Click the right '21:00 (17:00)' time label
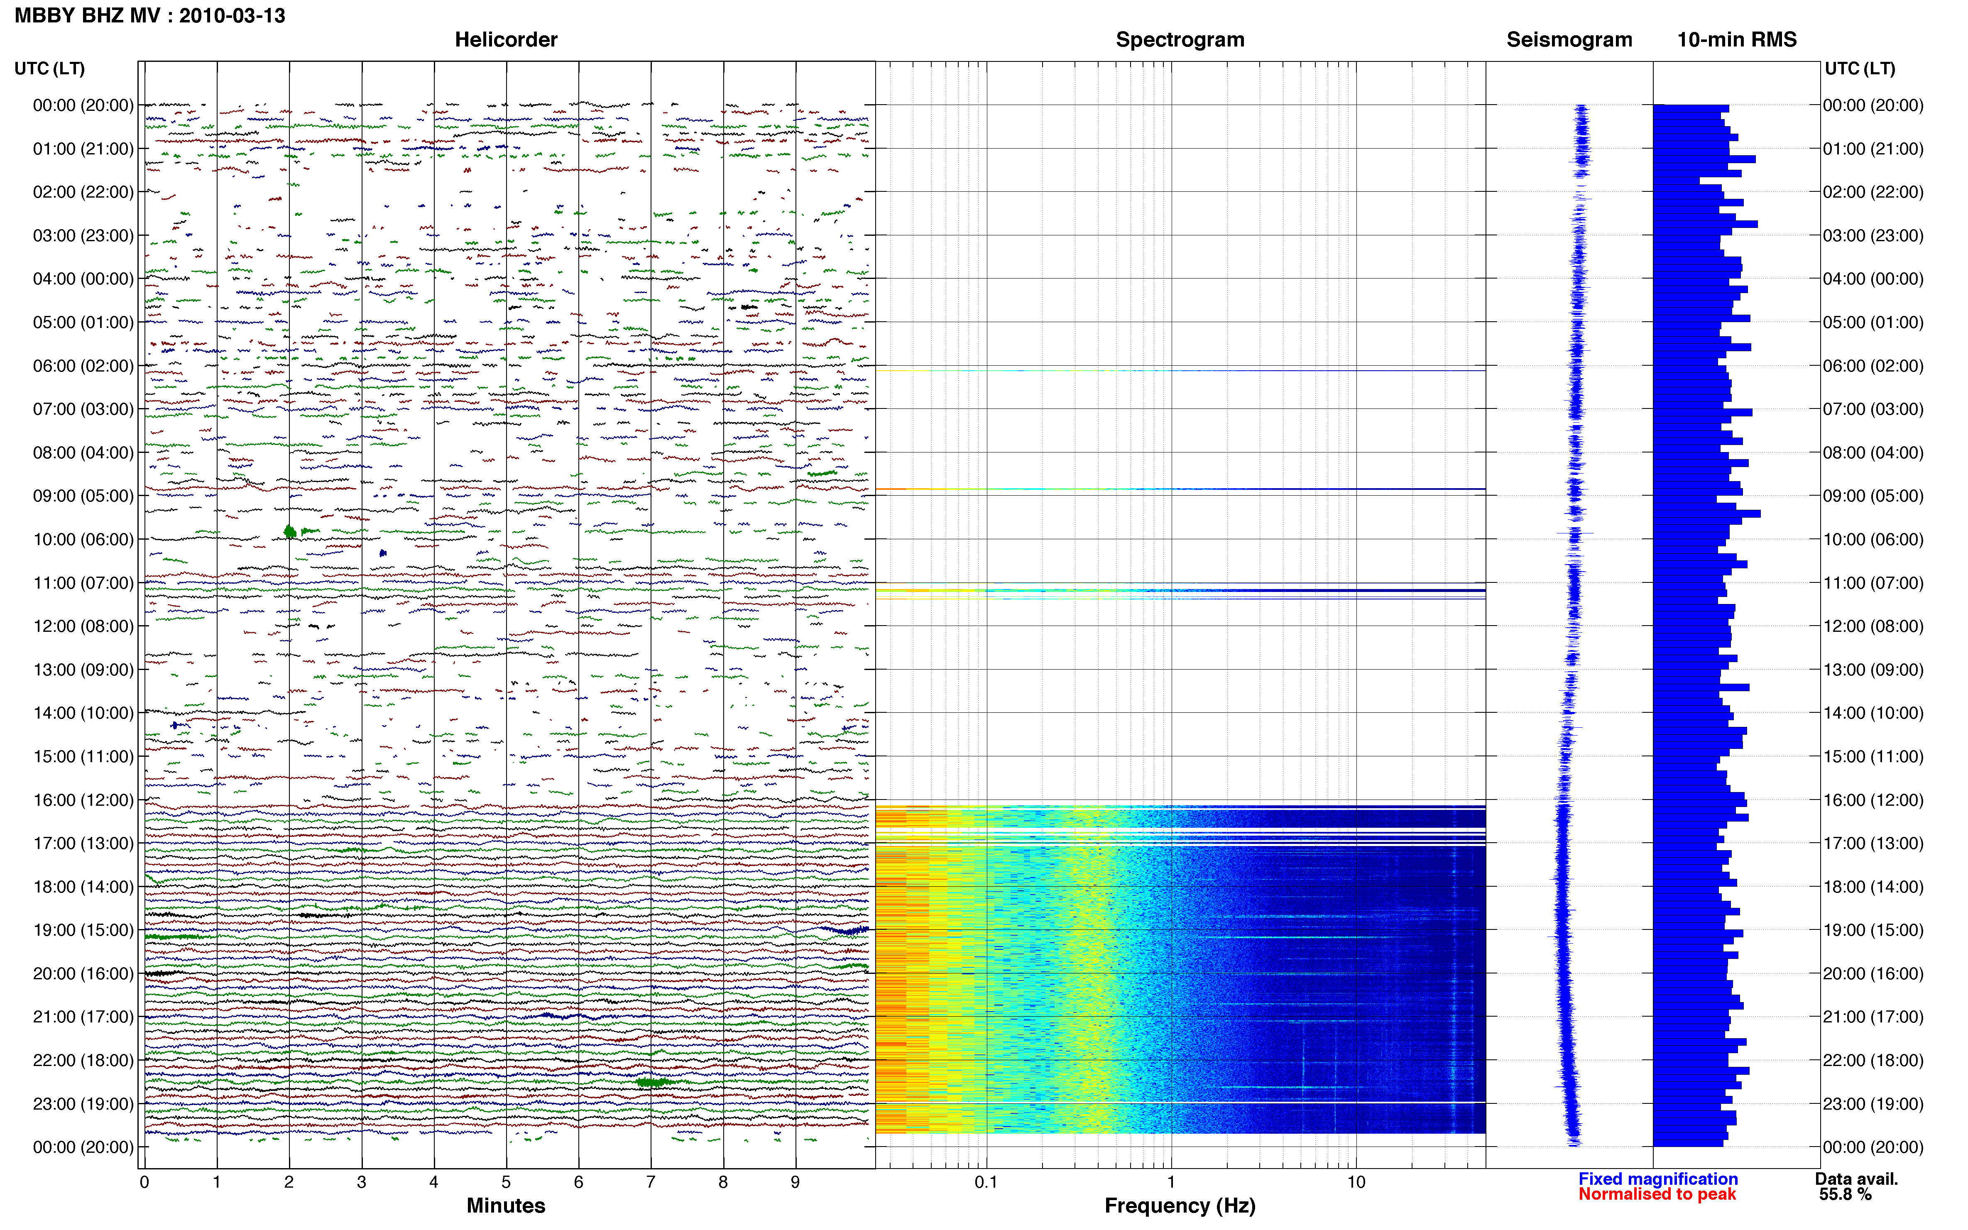This screenshot has width=1968, height=1230. [x=1873, y=1017]
